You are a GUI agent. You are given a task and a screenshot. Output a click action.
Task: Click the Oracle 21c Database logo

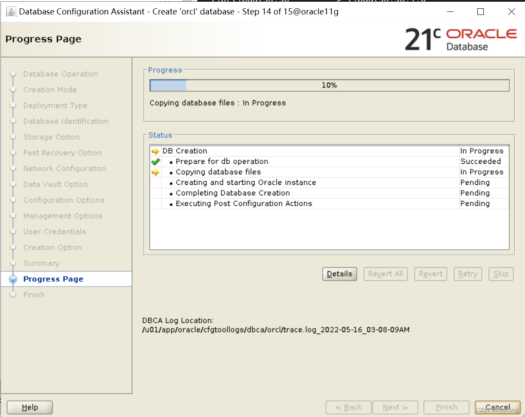[x=461, y=39]
